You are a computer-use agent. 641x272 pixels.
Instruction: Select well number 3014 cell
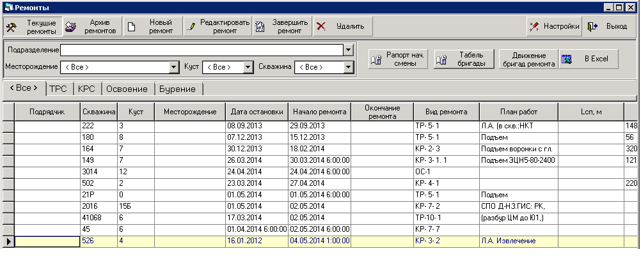pos(99,172)
